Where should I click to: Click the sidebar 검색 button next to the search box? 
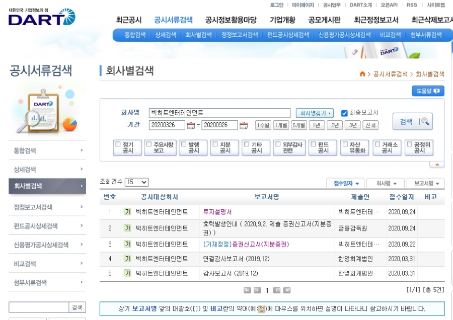pos(77,307)
